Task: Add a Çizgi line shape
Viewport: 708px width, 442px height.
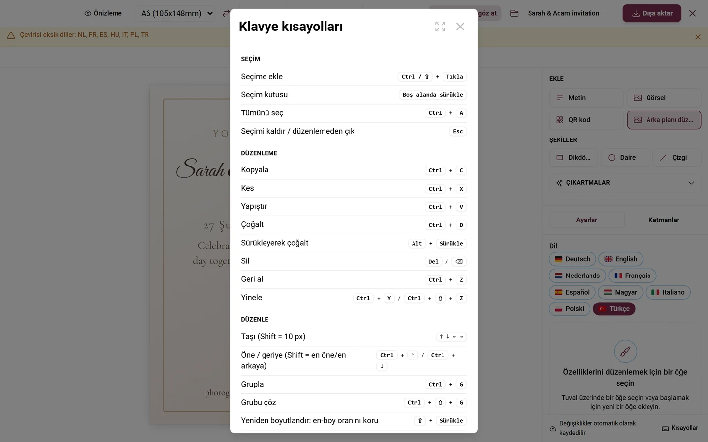Action: click(677, 158)
